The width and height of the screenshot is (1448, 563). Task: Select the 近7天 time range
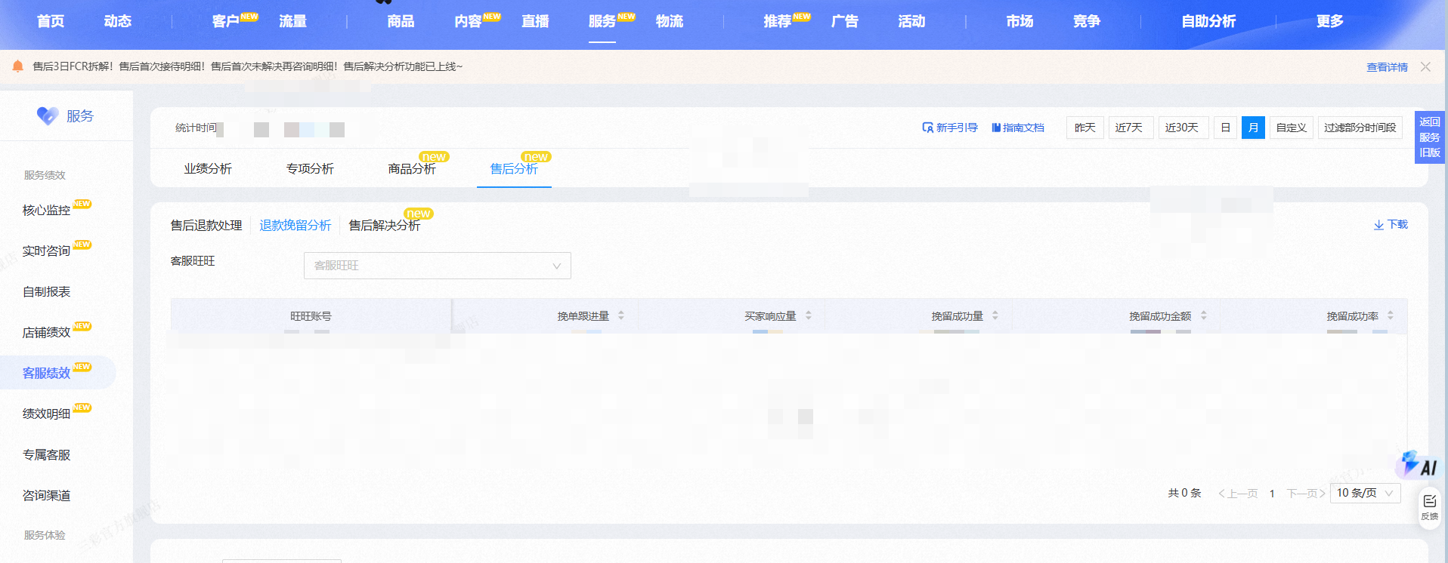point(1131,128)
